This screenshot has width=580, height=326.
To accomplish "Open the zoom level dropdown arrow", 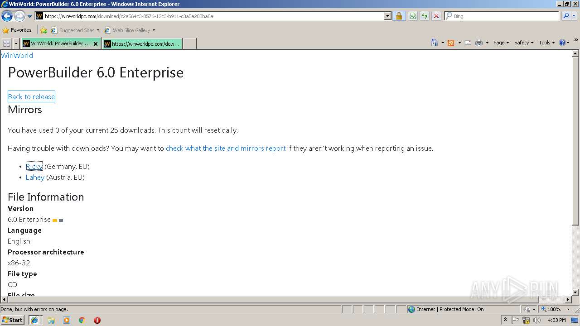I will point(568,309).
